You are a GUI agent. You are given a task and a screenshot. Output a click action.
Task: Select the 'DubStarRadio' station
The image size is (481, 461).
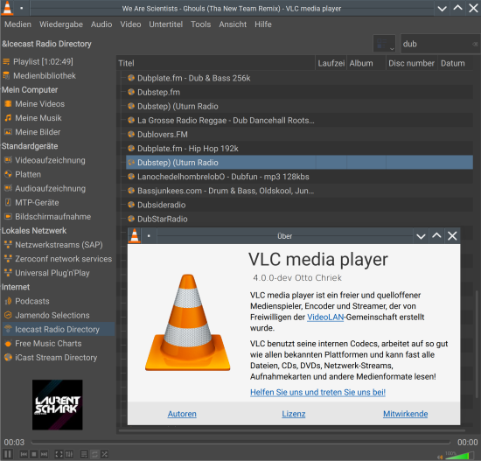point(299,220)
